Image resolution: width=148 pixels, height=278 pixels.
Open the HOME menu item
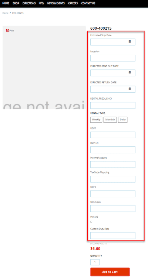[6, 3]
